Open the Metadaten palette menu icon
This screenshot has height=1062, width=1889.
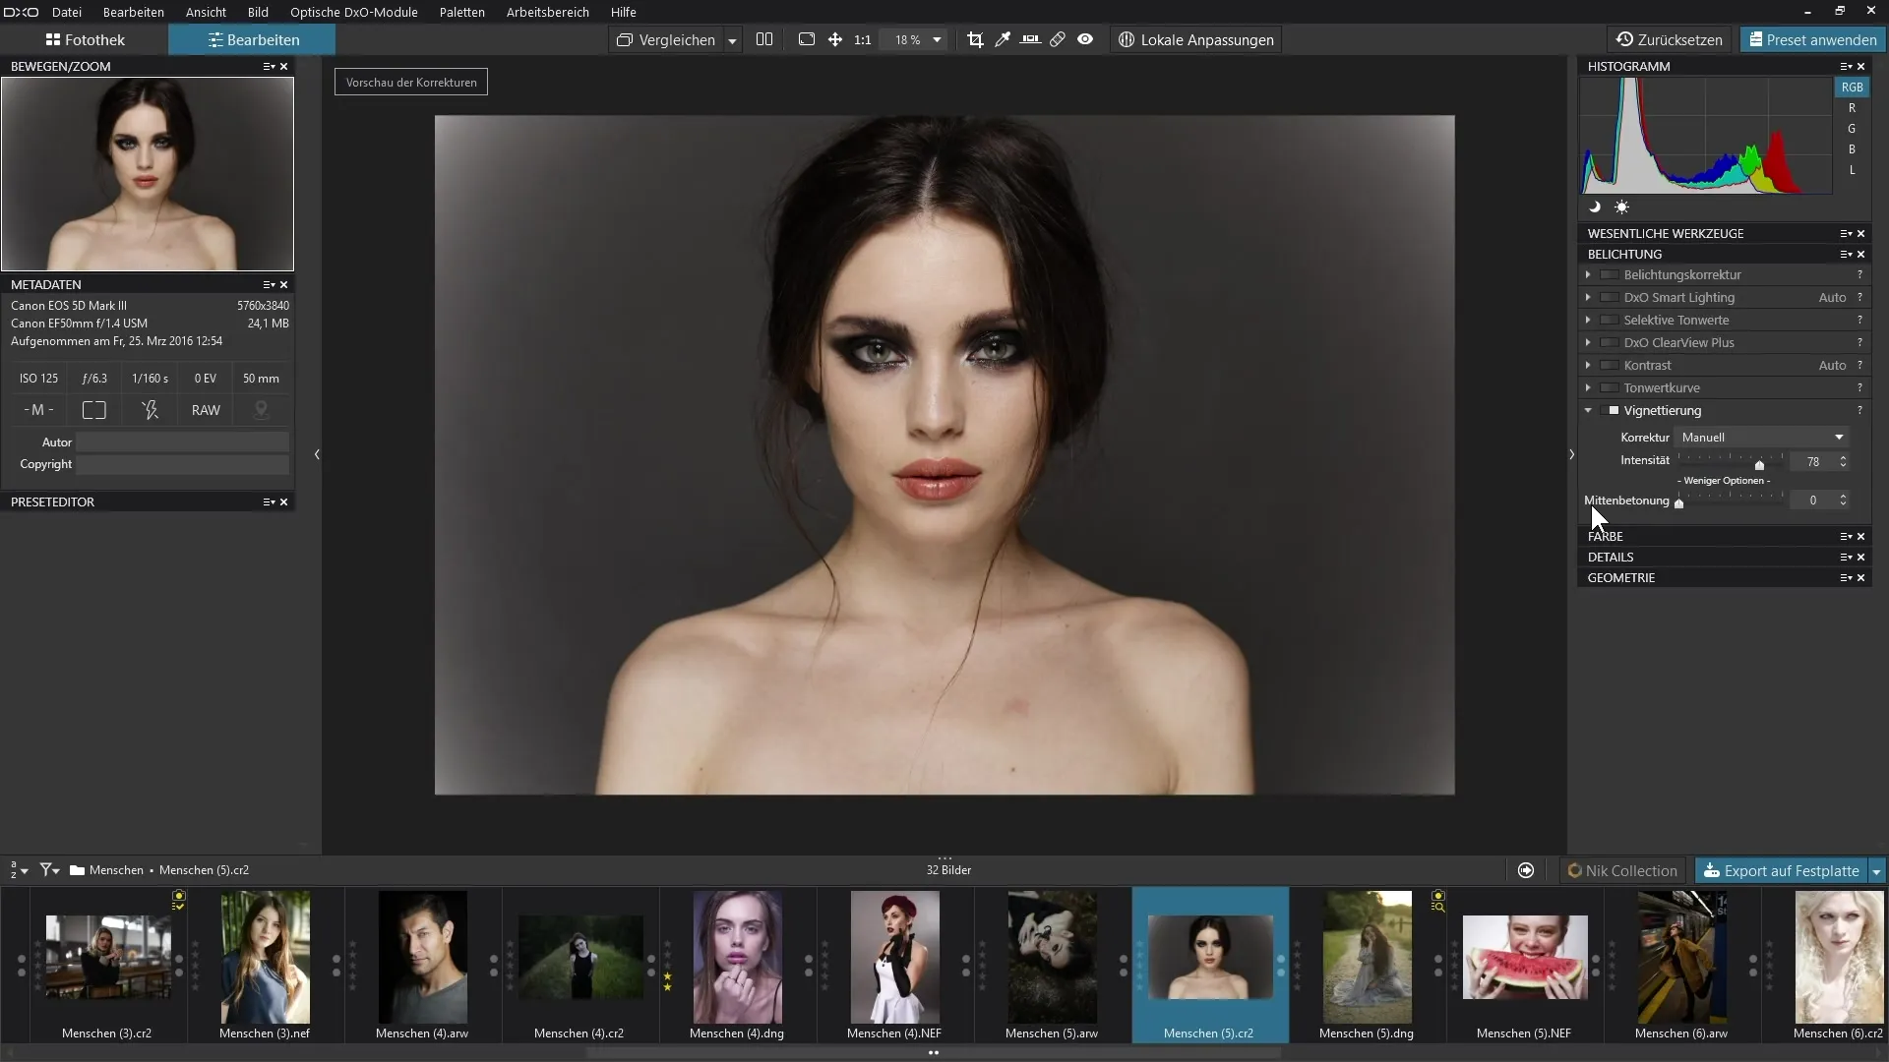point(268,285)
